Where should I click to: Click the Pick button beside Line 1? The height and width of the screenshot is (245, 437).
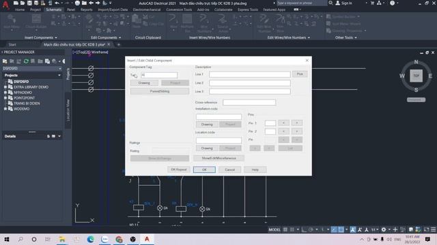coord(300,74)
